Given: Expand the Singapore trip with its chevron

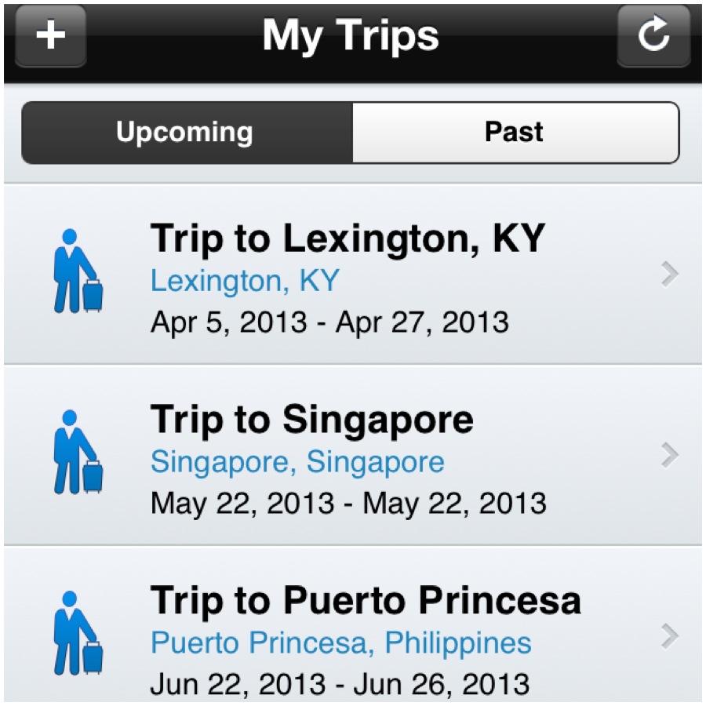Looking at the screenshot, I should click(668, 454).
